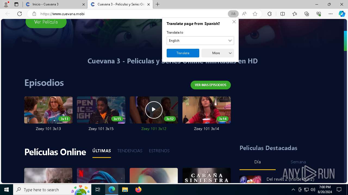Add this page to favorites star

pos(255,14)
